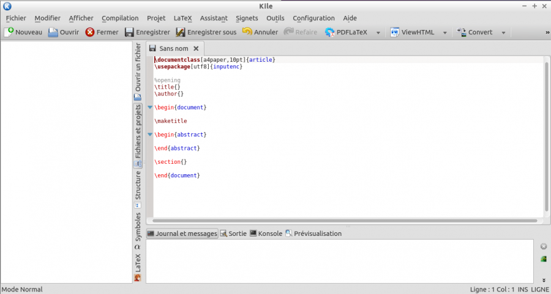Image resolution: width=551 pixels, height=294 pixels.
Task: Open the Afficher menu
Action: (x=81, y=18)
